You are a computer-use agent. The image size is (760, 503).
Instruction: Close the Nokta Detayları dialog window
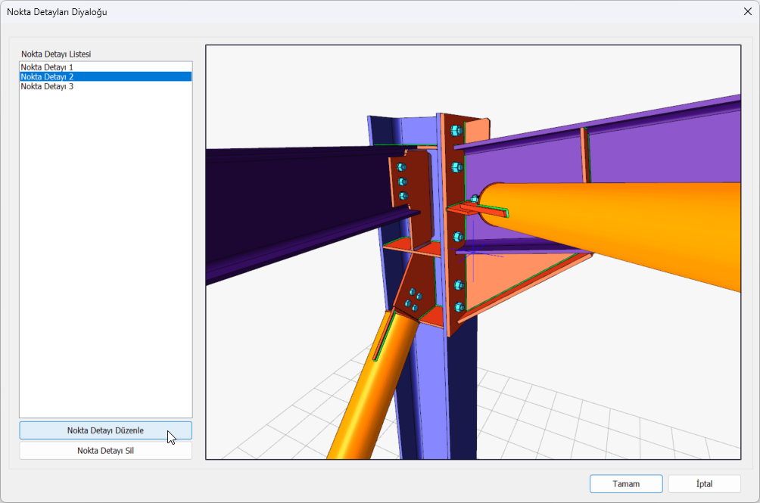(747, 11)
